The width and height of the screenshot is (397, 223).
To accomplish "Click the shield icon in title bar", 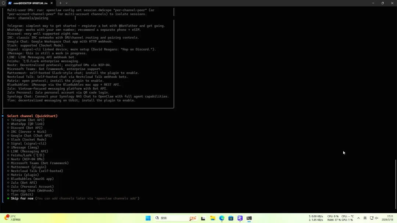I will tap(3, 3).
